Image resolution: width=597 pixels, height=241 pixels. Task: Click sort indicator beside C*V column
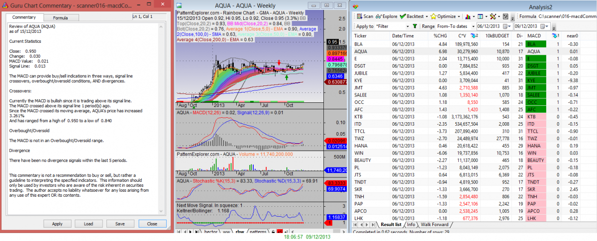pos(475,36)
